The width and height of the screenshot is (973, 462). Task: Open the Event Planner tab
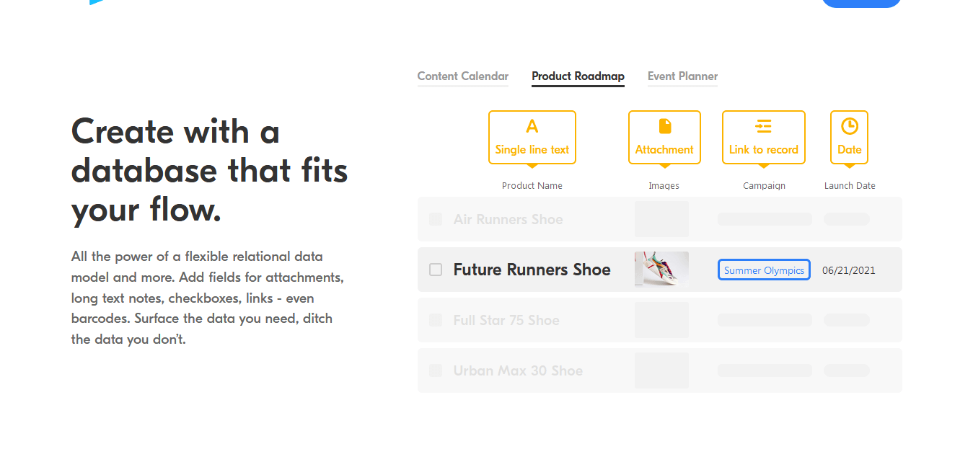coord(682,76)
